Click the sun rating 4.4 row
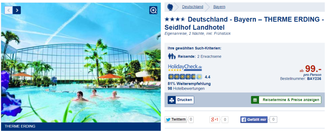The width and height of the screenshot is (325, 131). point(189,77)
